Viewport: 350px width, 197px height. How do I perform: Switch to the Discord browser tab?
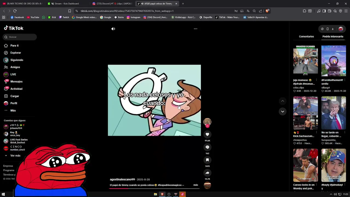[112, 4]
